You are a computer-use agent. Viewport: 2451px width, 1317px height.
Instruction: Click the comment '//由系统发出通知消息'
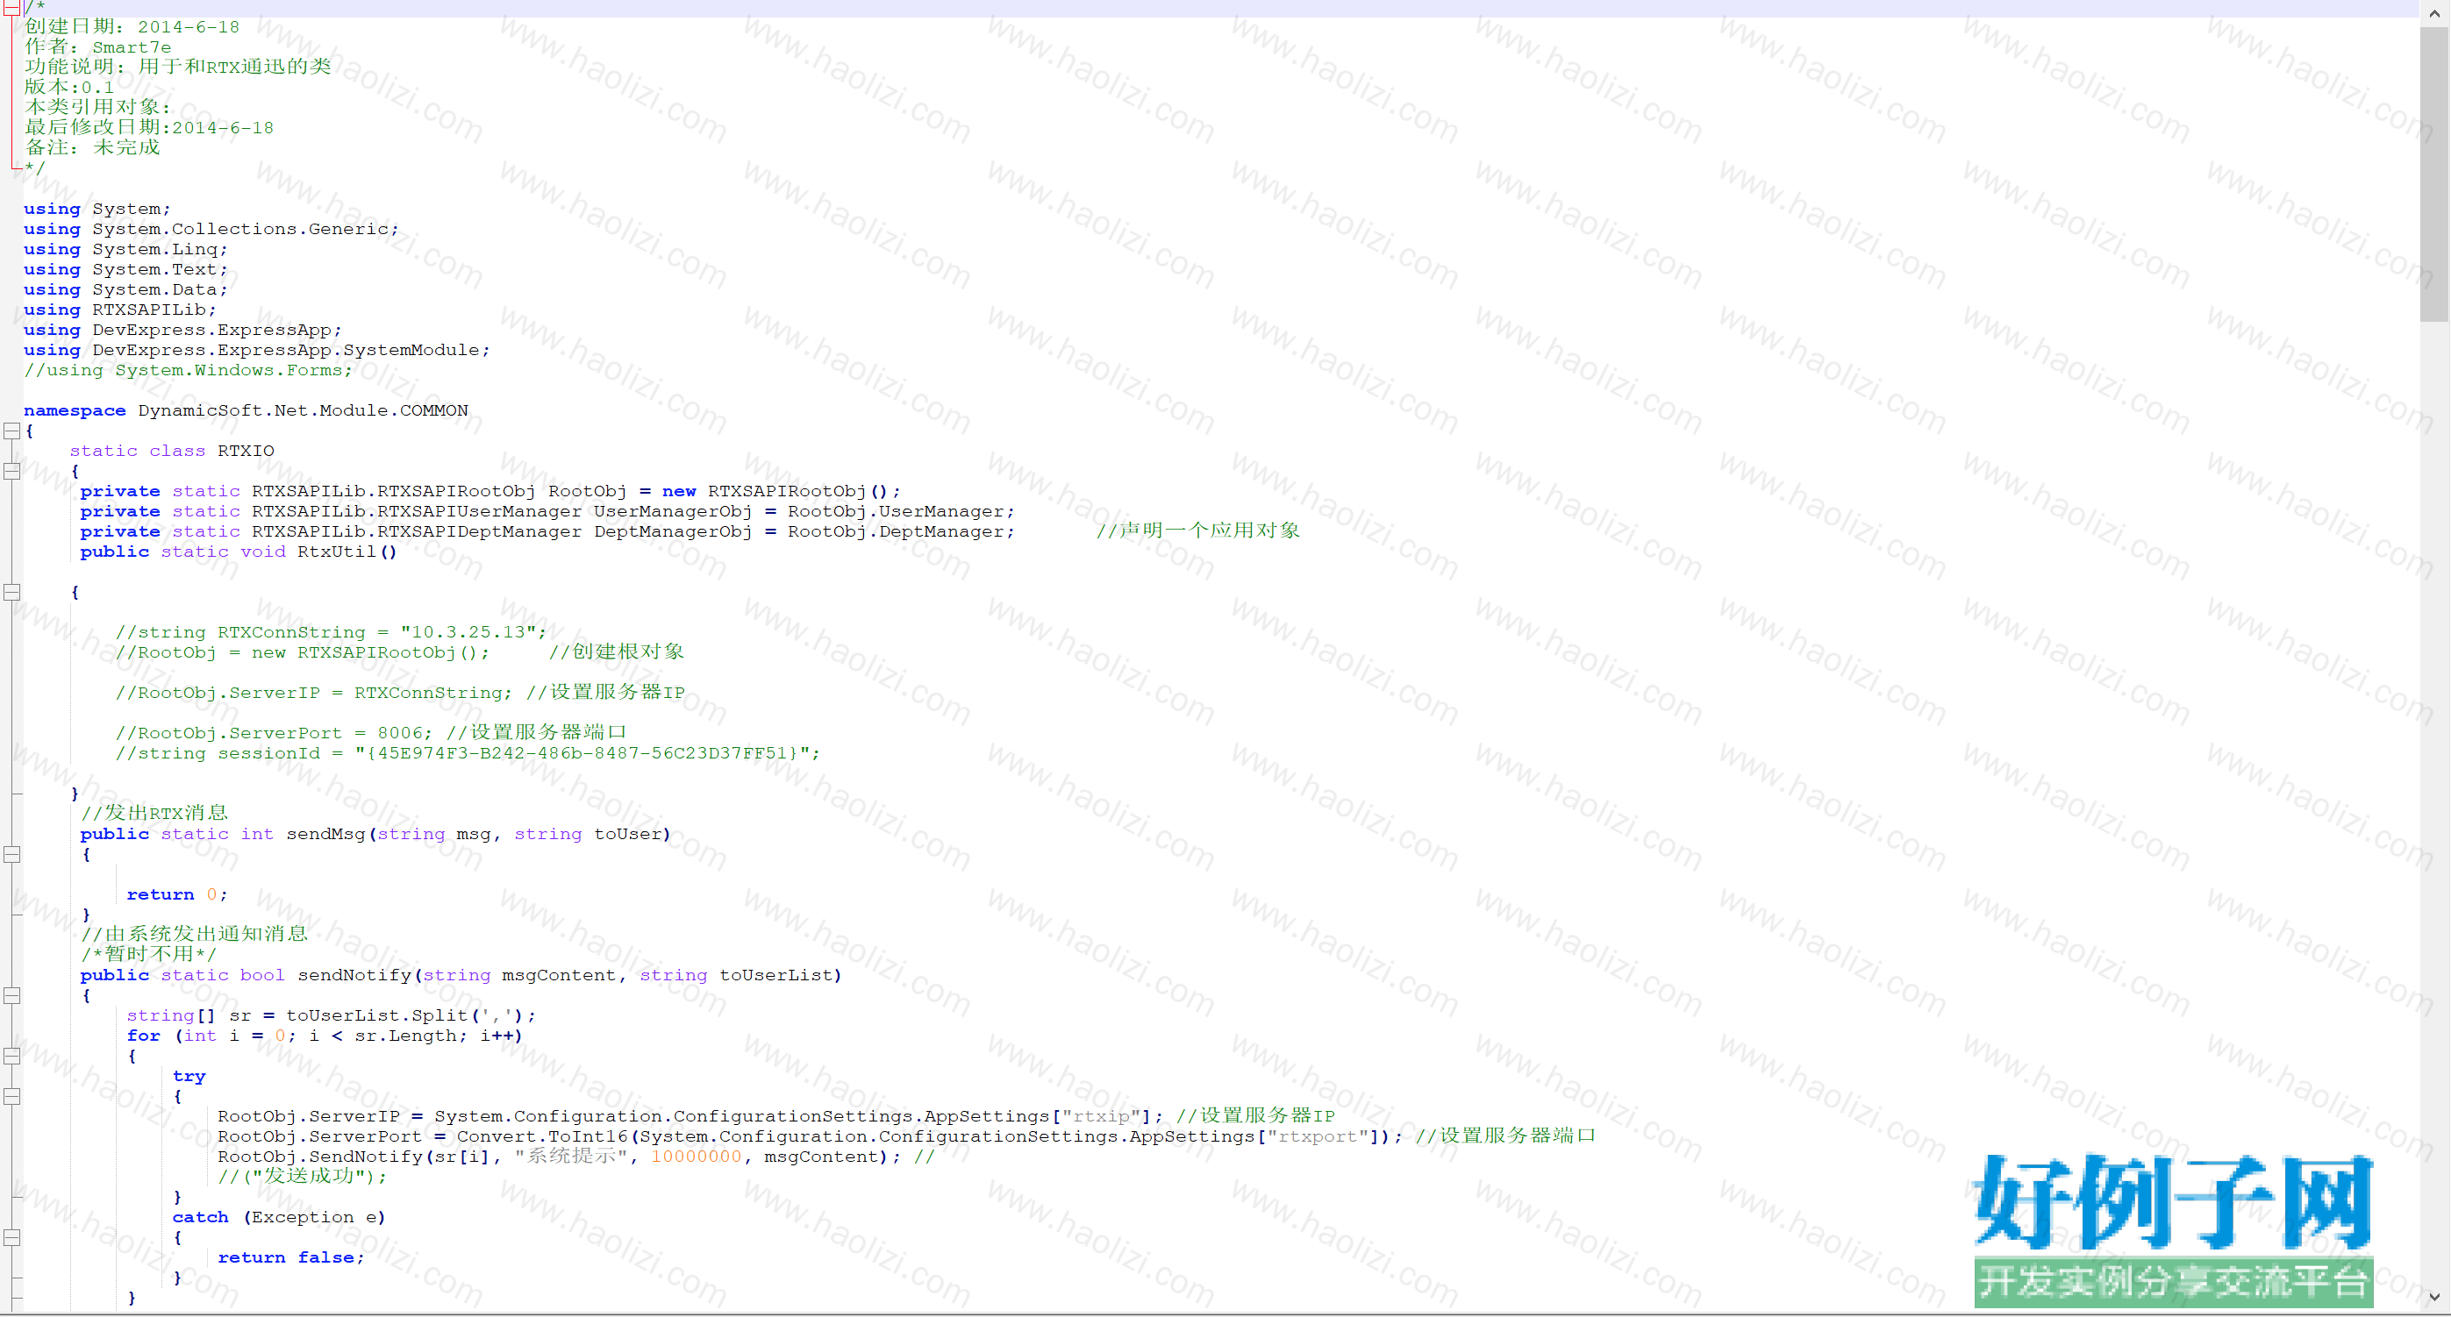194,934
